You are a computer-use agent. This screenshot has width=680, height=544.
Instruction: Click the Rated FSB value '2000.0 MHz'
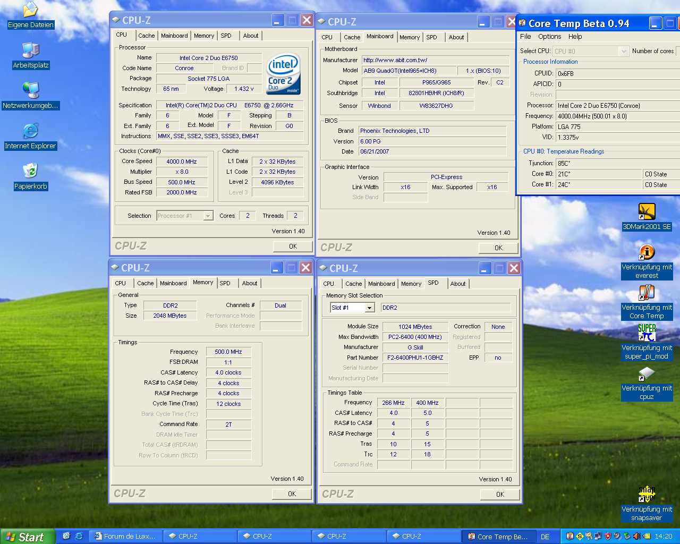click(182, 192)
